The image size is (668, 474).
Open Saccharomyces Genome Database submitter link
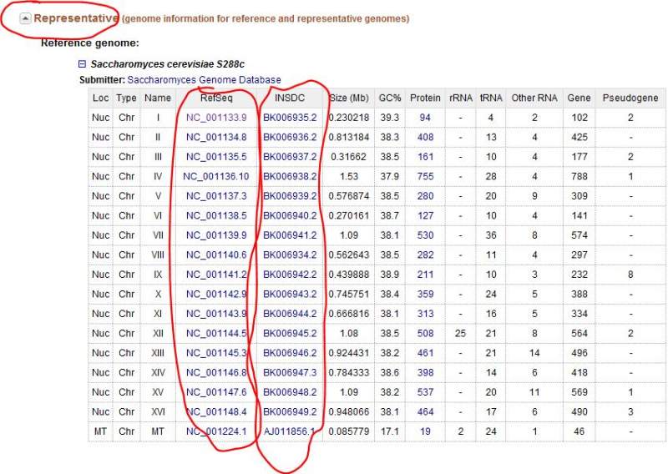click(x=204, y=79)
